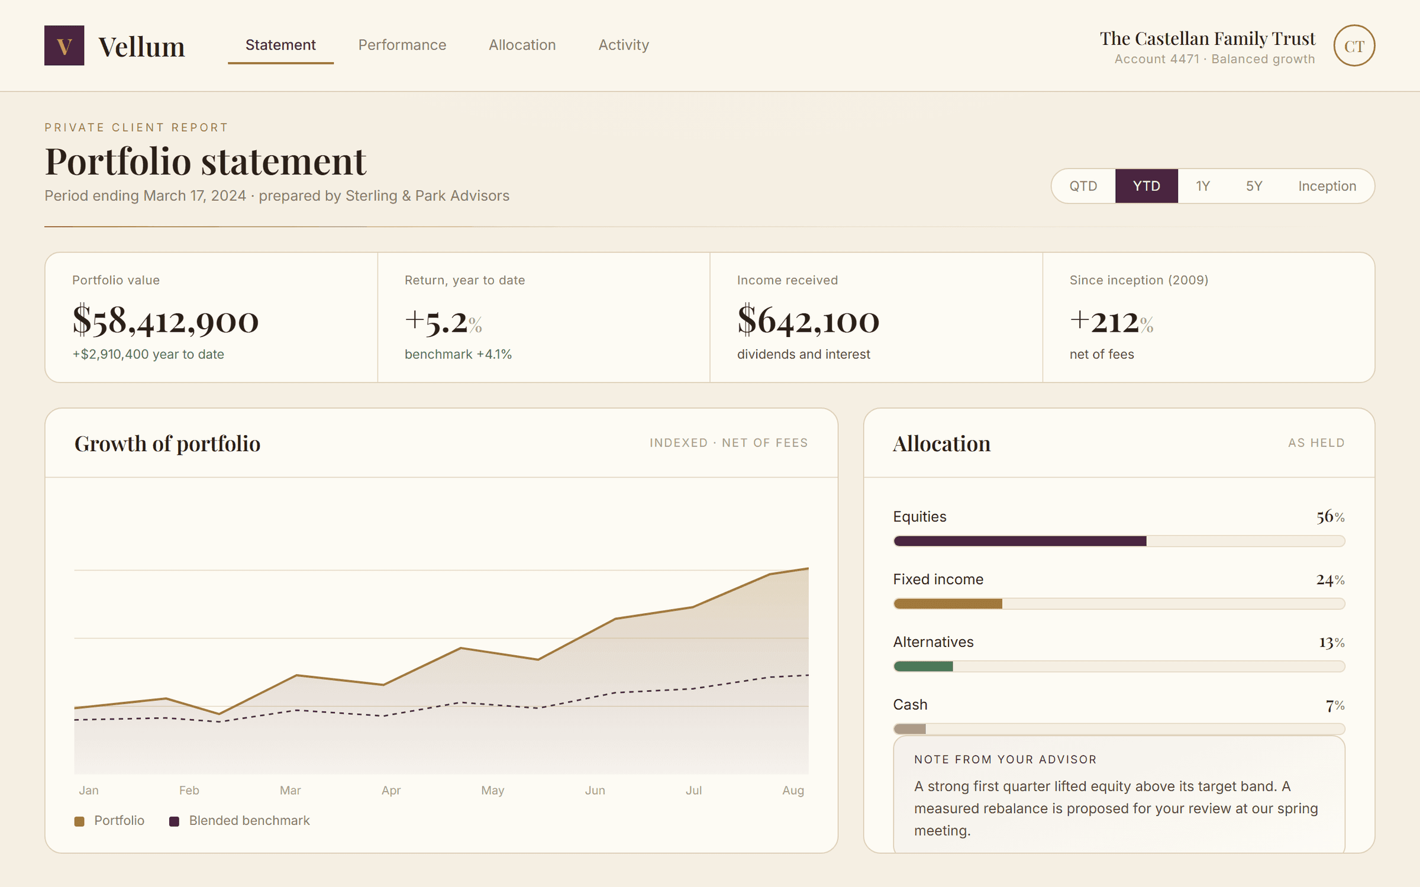
Task: Open the Performance tab
Action: (x=402, y=45)
